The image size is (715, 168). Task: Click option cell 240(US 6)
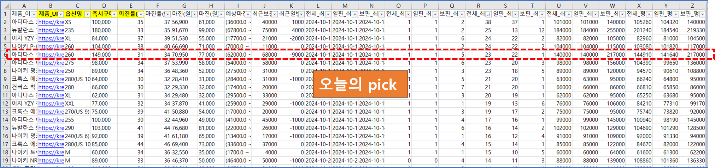(77, 136)
